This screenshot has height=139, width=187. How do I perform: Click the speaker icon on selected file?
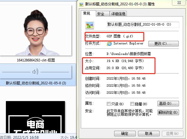coord(35,71)
